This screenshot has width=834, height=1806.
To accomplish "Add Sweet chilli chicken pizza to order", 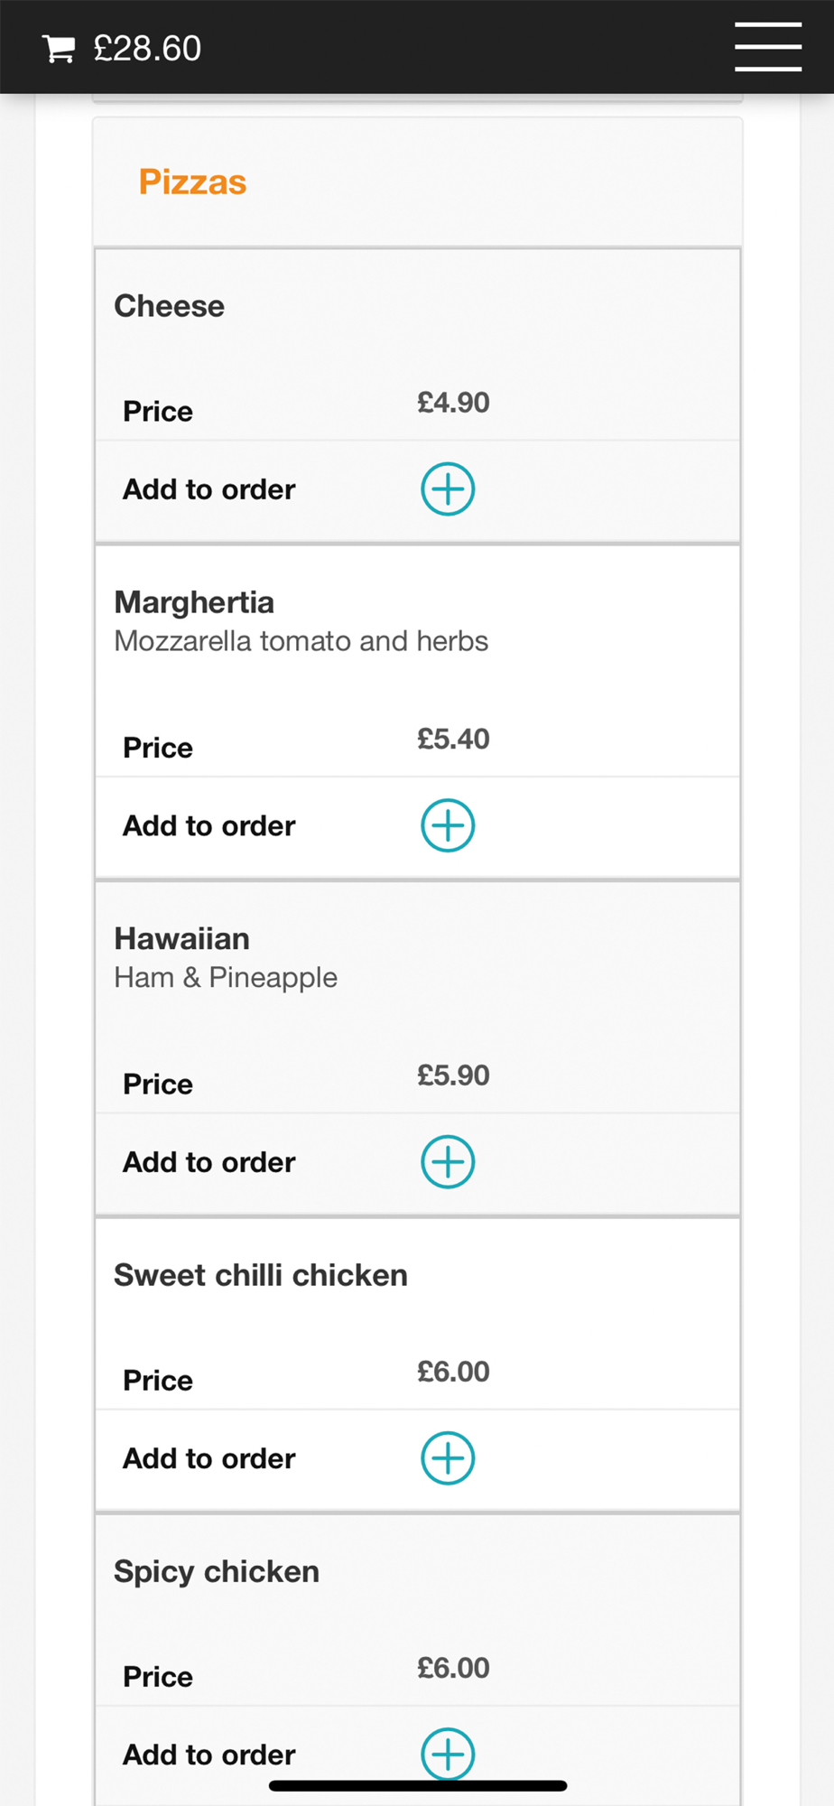I will pyautogui.click(x=448, y=1458).
